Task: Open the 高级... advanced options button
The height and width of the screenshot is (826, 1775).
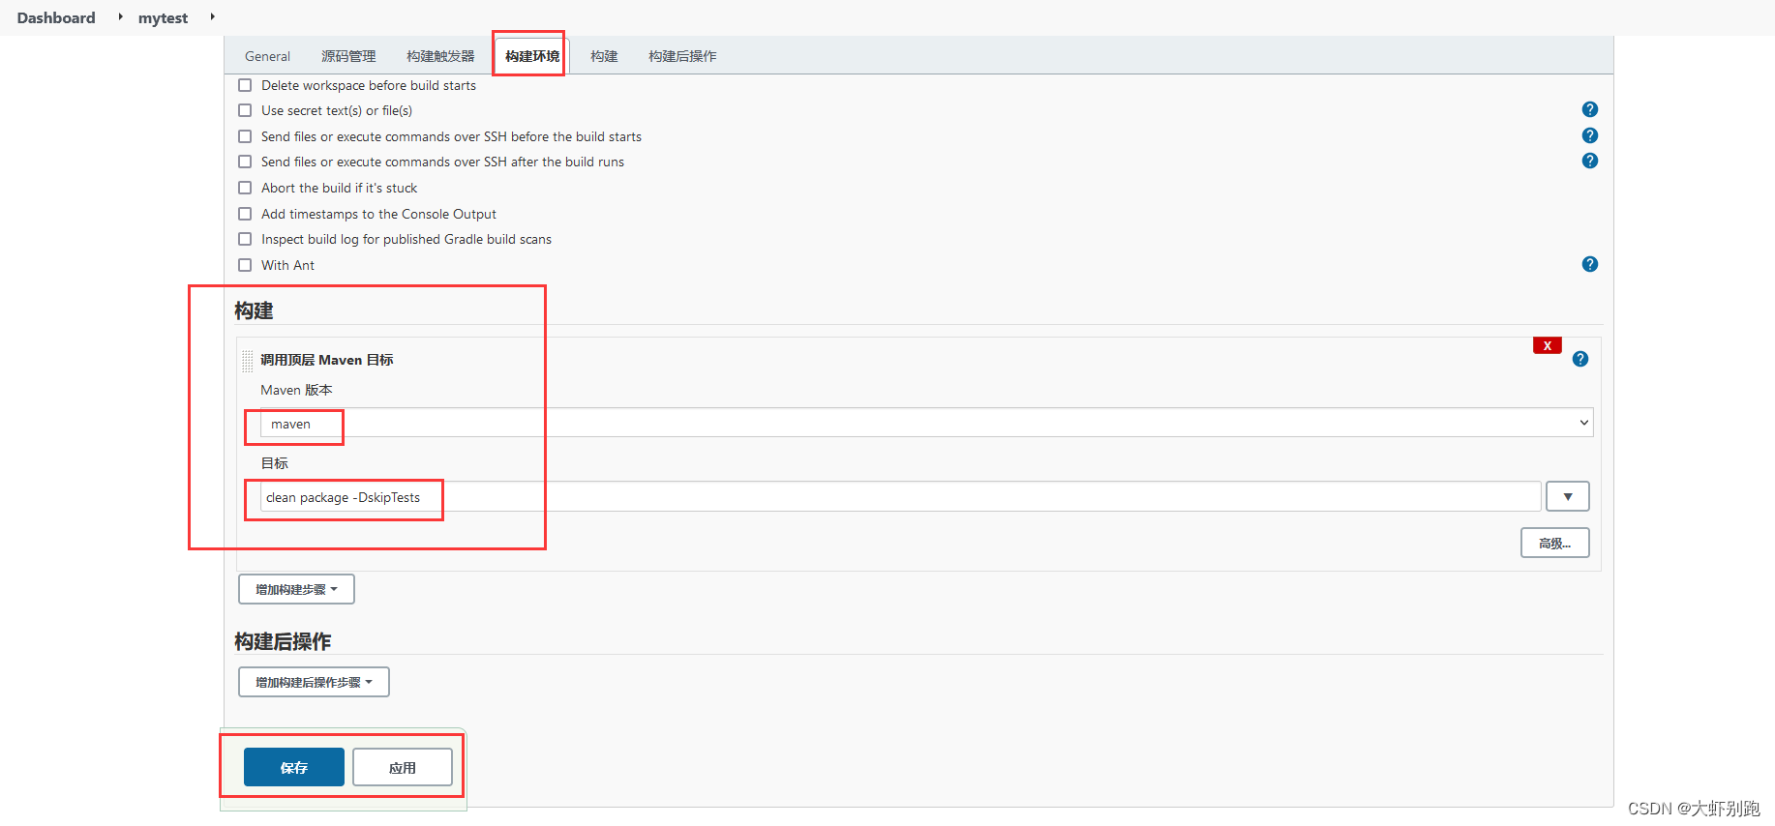Action: 1554,543
